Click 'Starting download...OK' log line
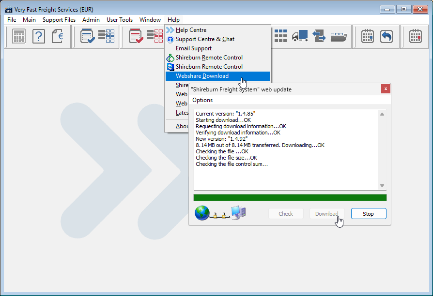Viewport: 433px width, 296px height. click(x=223, y=120)
